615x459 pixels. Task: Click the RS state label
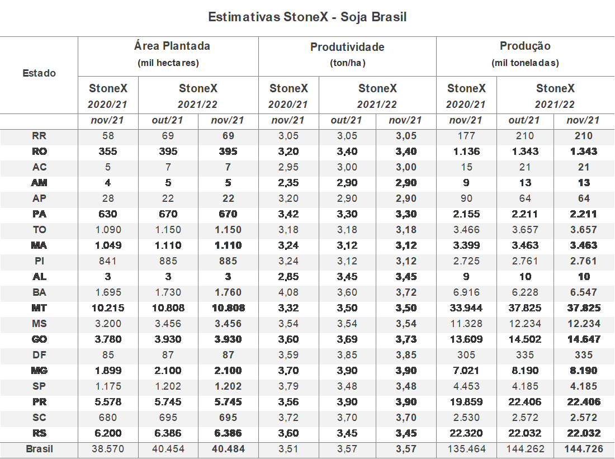[x=39, y=433]
